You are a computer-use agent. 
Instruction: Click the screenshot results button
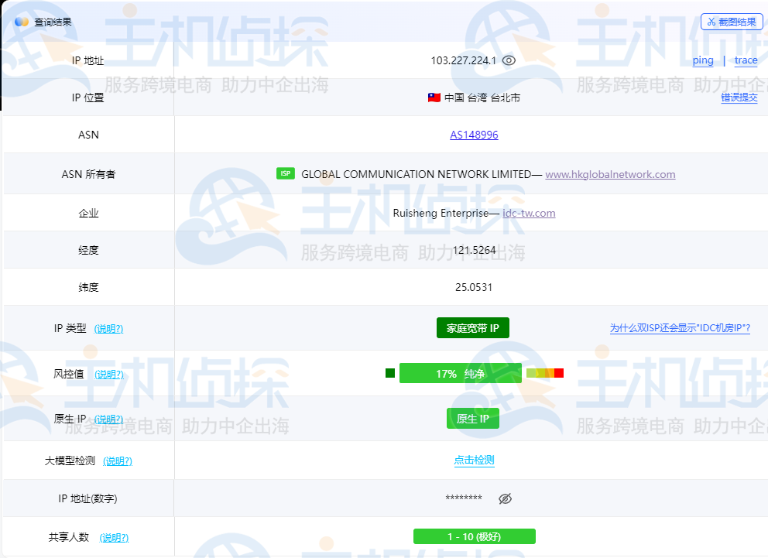(732, 22)
